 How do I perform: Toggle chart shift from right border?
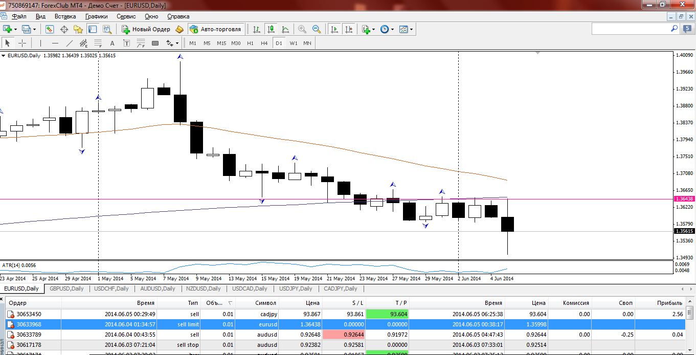click(x=349, y=29)
